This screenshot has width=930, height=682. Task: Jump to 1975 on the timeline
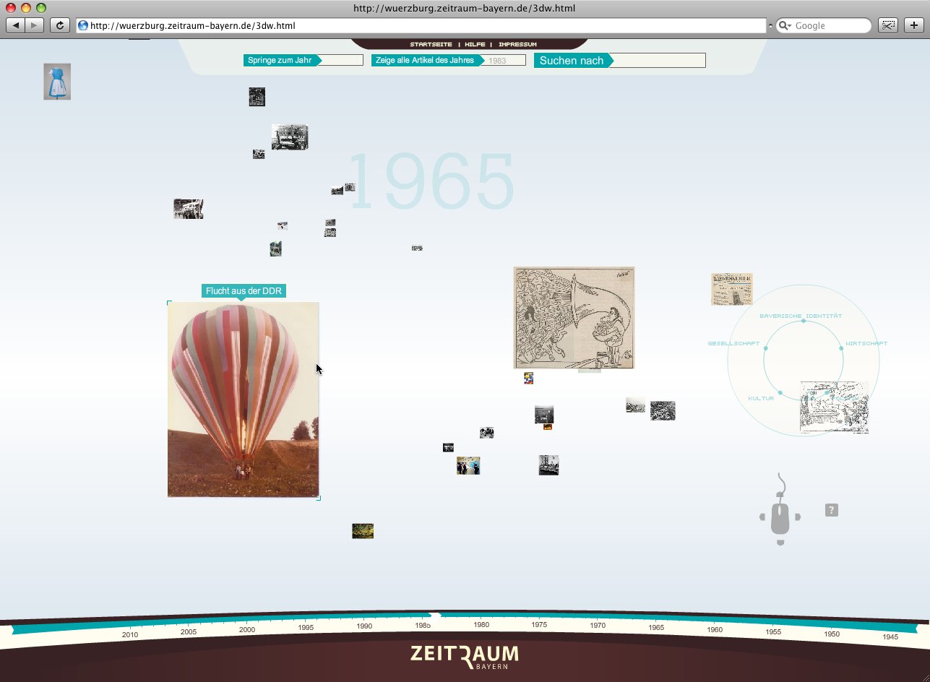tap(539, 625)
